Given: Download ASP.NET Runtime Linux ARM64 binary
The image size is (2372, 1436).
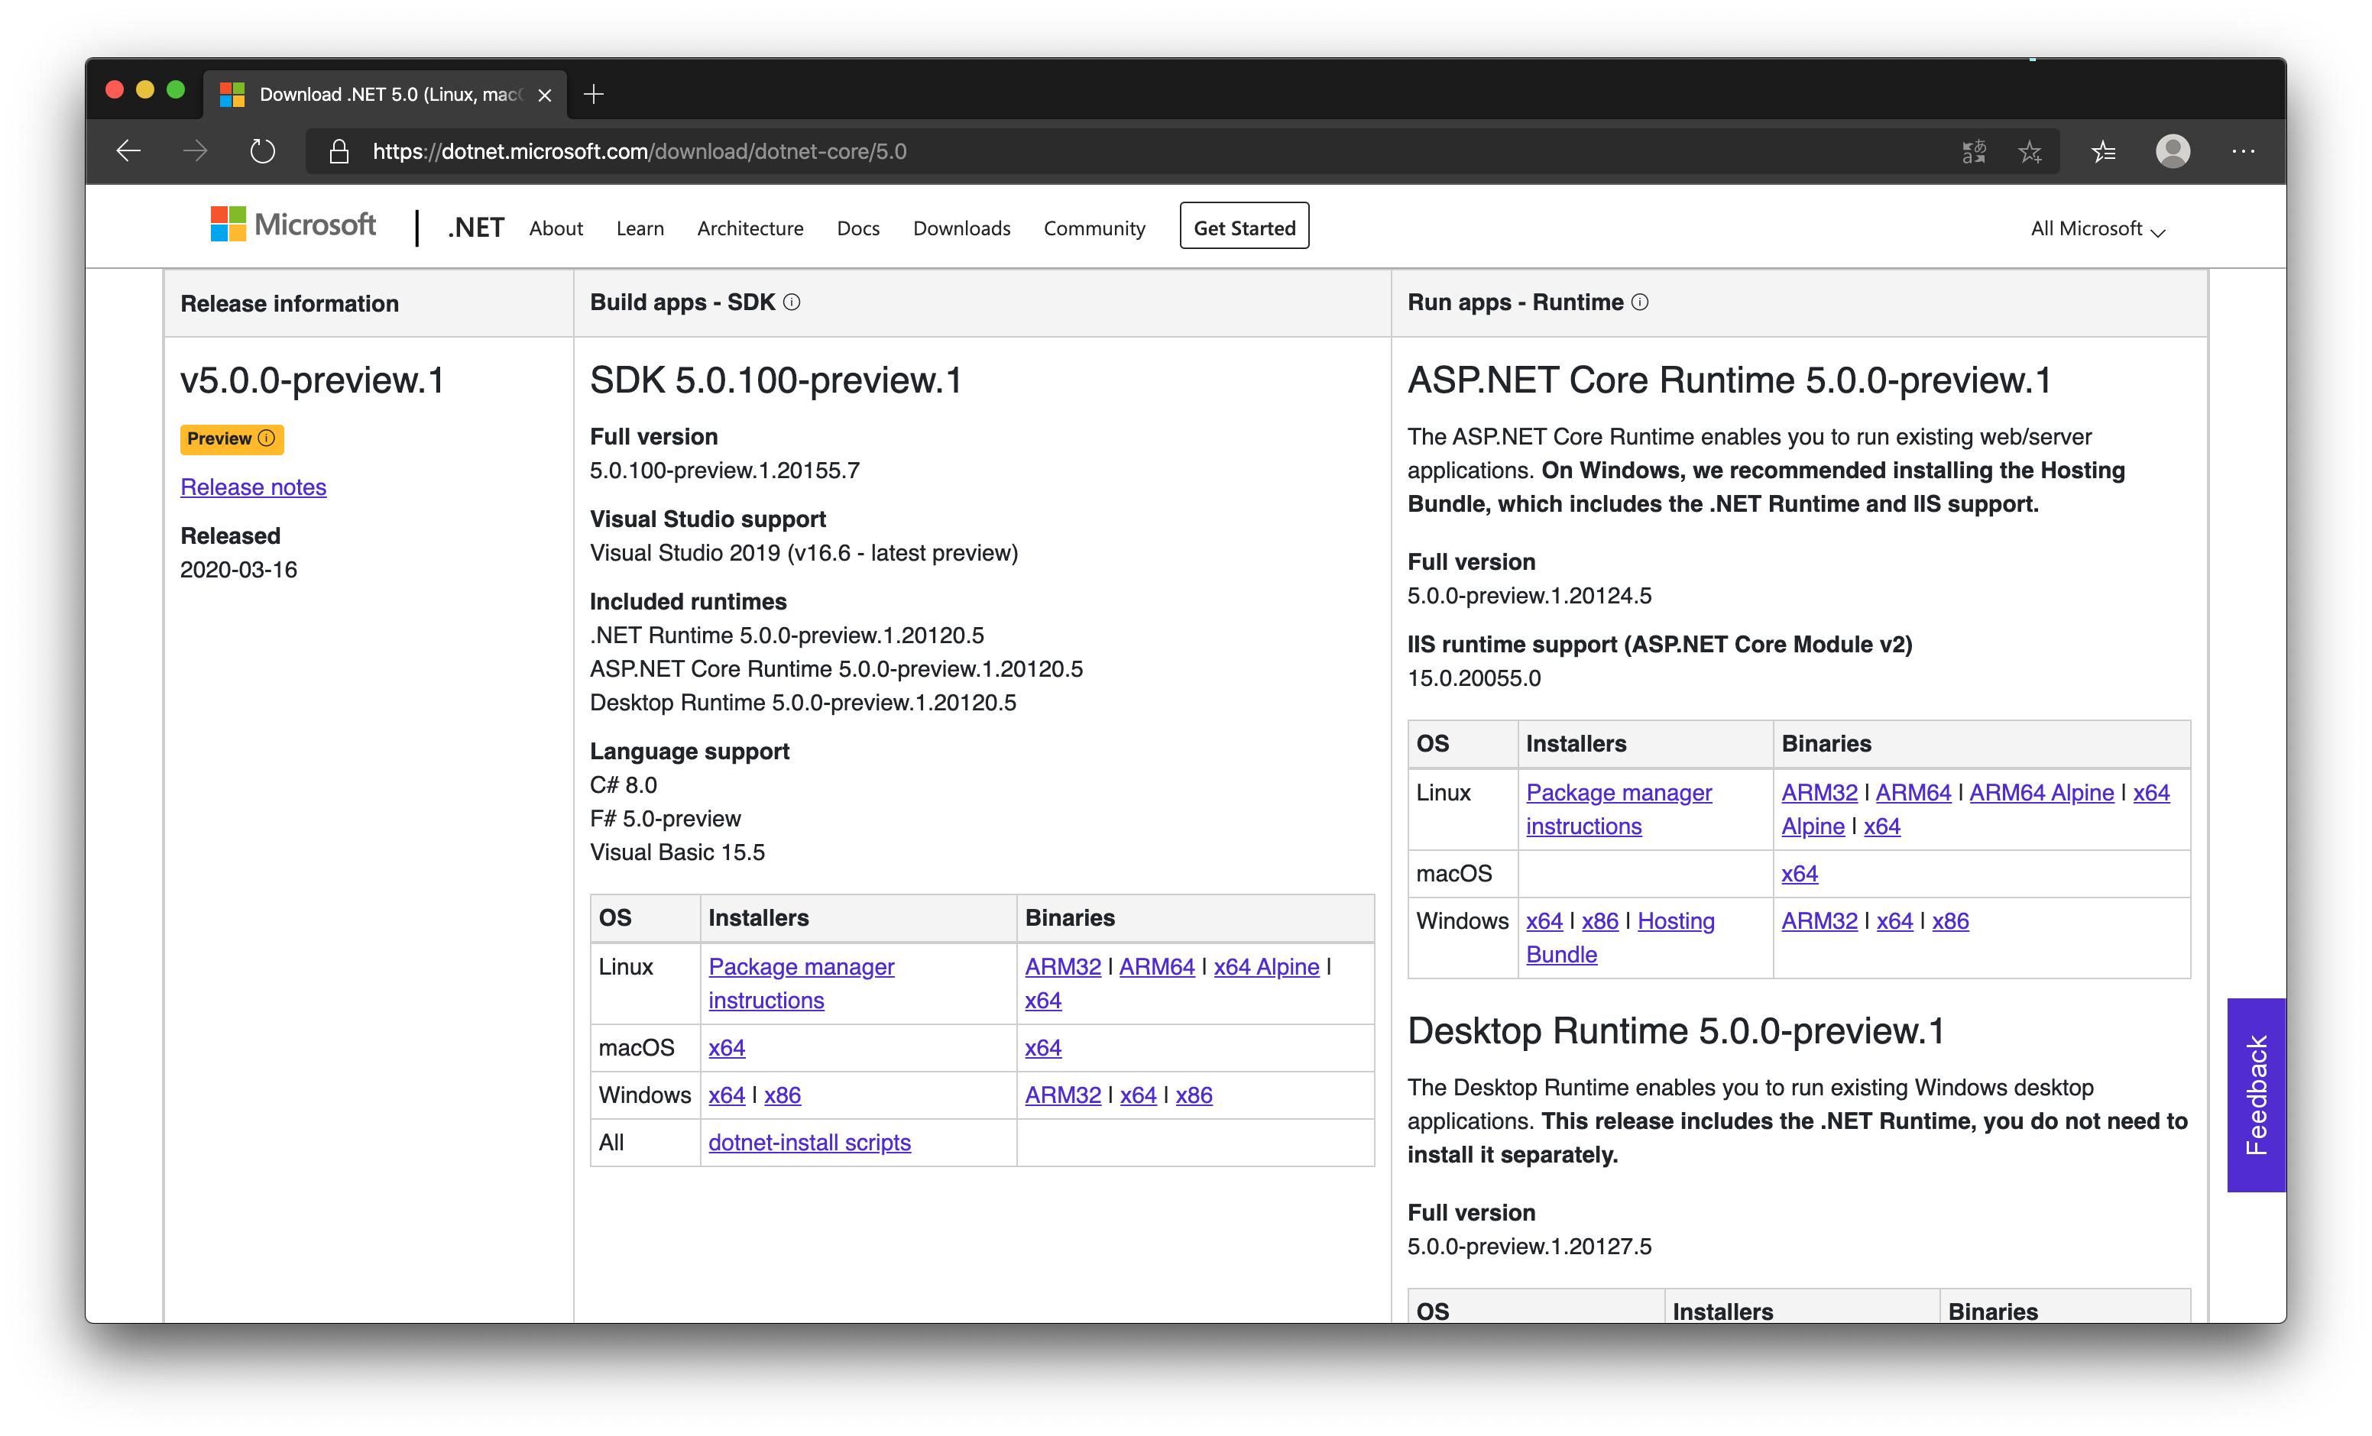Looking at the screenshot, I should pos(1913,792).
